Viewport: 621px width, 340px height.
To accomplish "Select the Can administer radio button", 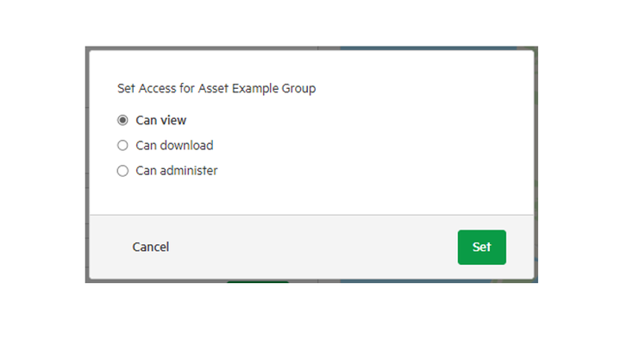I will (122, 171).
